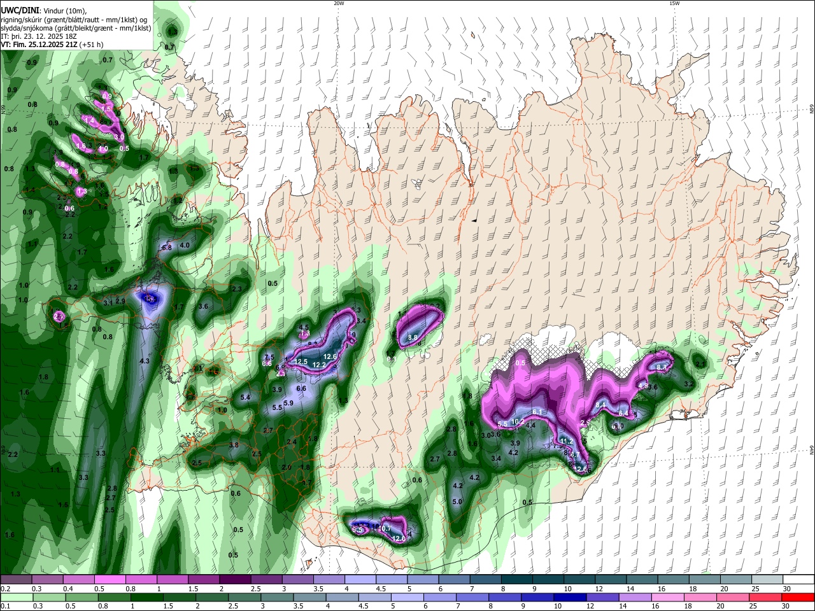Click the '12.0' value near the south coast

pyautogui.click(x=399, y=539)
